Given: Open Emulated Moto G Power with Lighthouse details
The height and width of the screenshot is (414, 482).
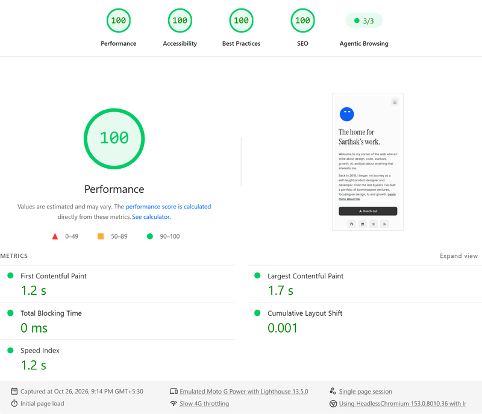Looking at the screenshot, I should pos(244,391).
